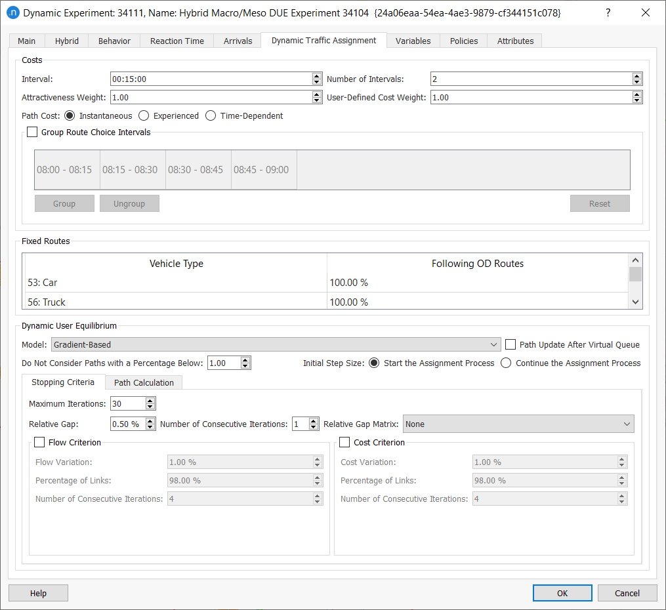
Task: Increase Maximum Iterations with up arrow
Action: pyautogui.click(x=150, y=401)
